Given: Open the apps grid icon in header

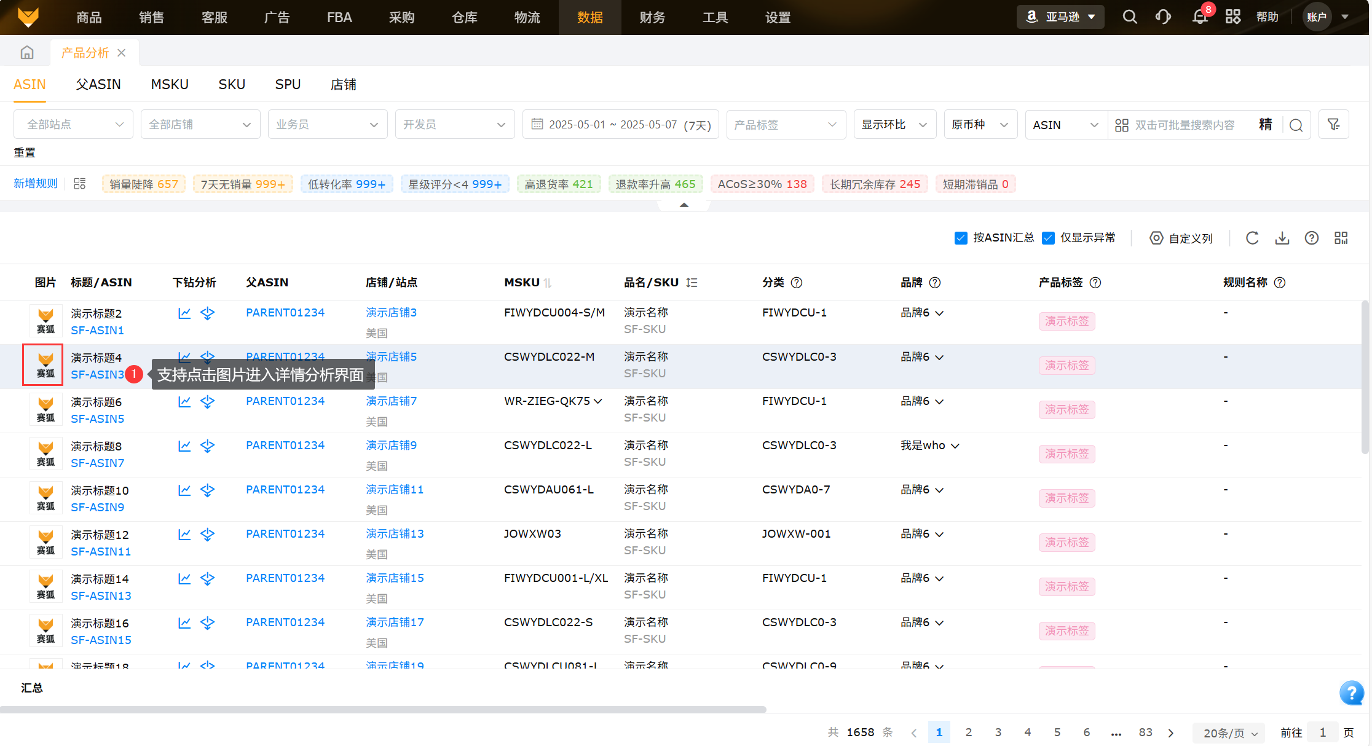Looking at the screenshot, I should pos(1232,17).
